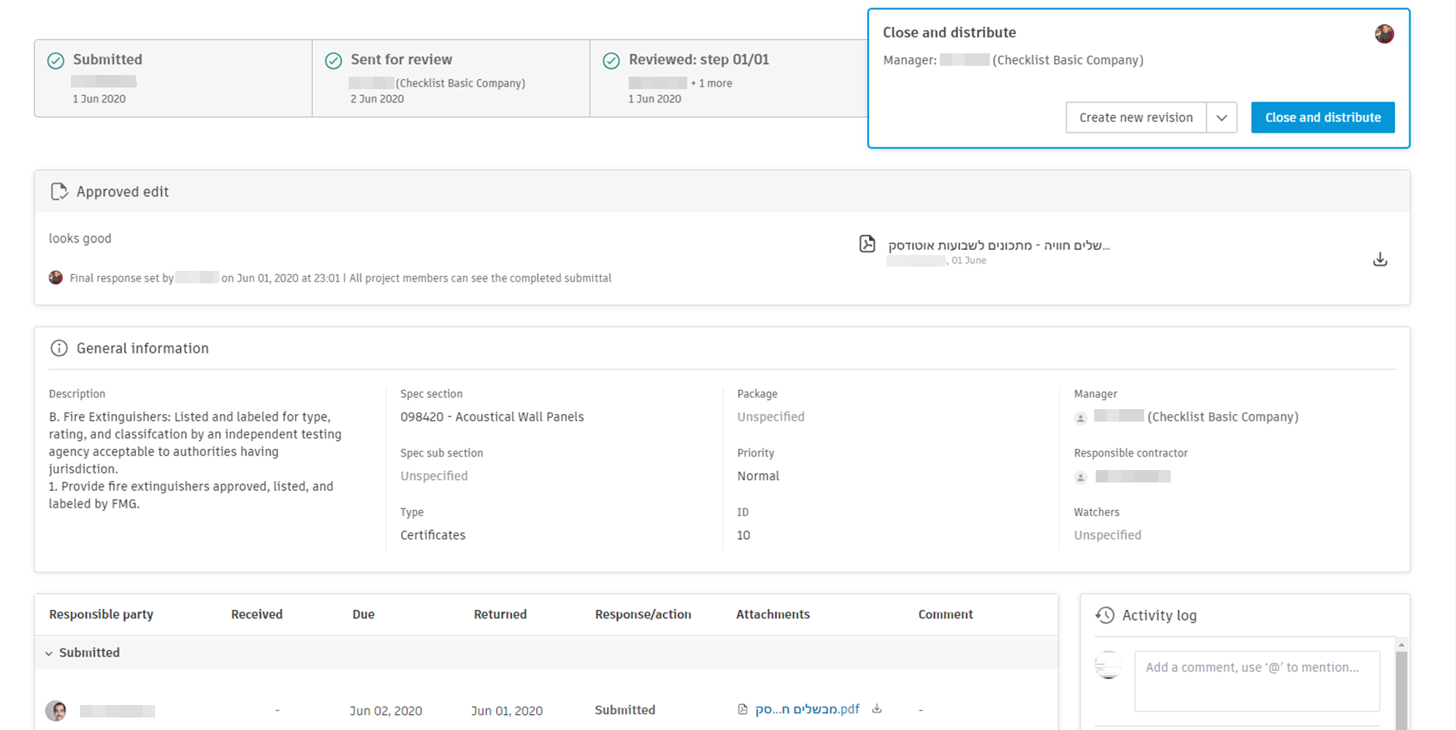The width and height of the screenshot is (1456, 730).
Task: Click the Create new revision button
Action: (1136, 117)
